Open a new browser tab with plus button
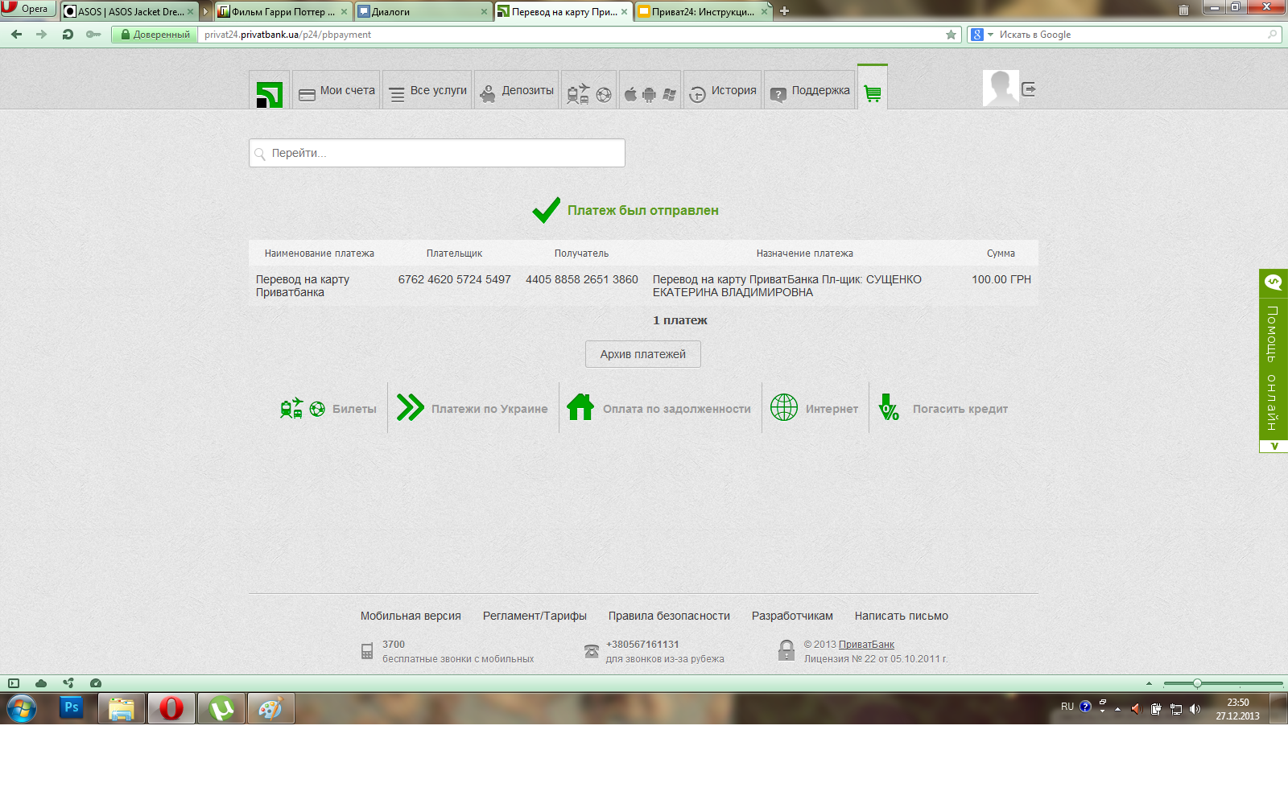This screenshot has height=800, width=1288. coord(784,10)
